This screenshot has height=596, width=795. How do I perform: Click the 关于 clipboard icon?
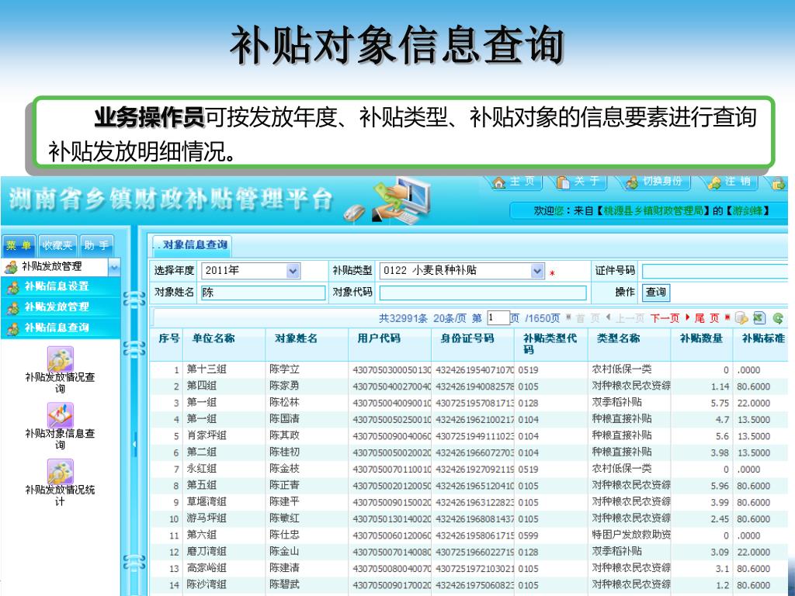(563, 182)
